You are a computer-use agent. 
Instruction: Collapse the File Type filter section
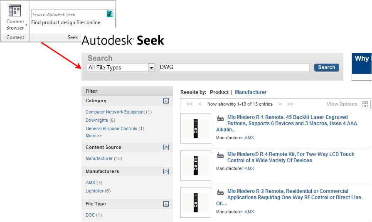[166, 204]
